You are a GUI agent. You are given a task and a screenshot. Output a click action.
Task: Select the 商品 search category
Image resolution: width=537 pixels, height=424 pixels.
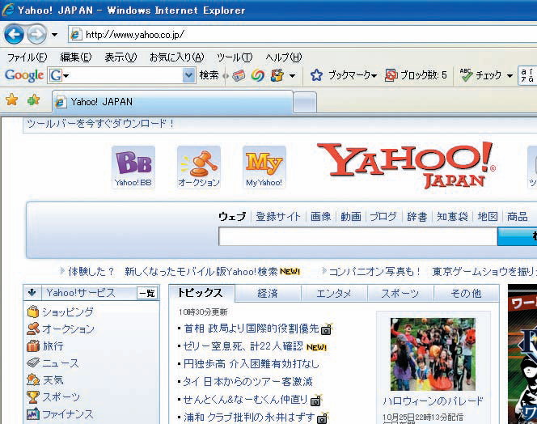point(517,217)
